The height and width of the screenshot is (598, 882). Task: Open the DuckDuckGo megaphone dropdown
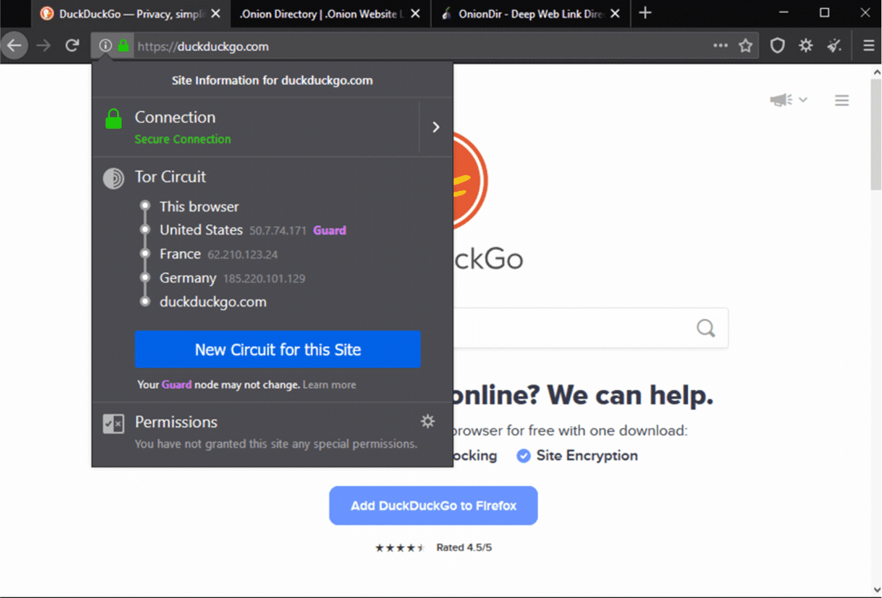pos(788,100)
